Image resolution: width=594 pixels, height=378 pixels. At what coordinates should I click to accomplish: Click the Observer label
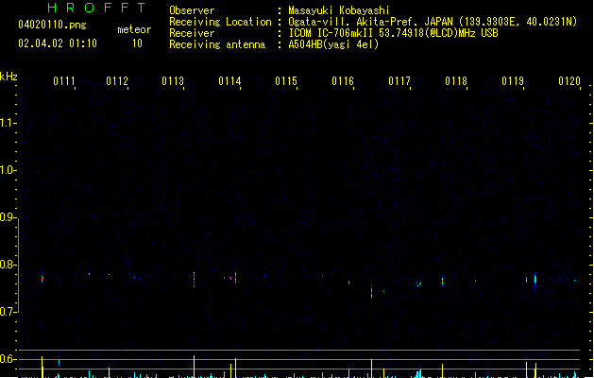(192, 10)
